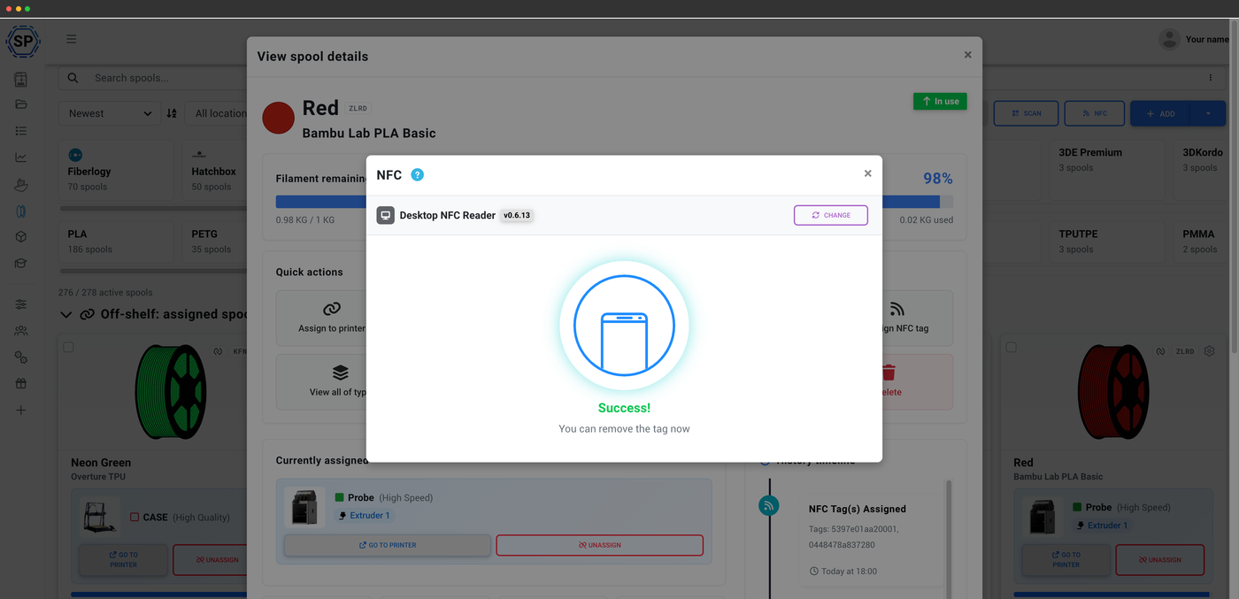
Task: Click the NFC button in toolbar
Action: point(1094,113)
